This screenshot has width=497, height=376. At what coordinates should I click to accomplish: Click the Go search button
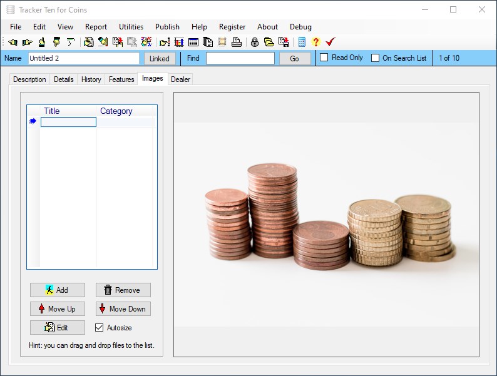(x=294, y=59)
